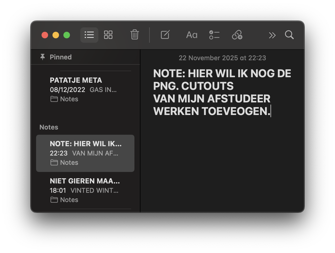The height and width of the screenshot is (253, 335).
Task: Click the pin icon beside Pinned
Action: [42, 57]
